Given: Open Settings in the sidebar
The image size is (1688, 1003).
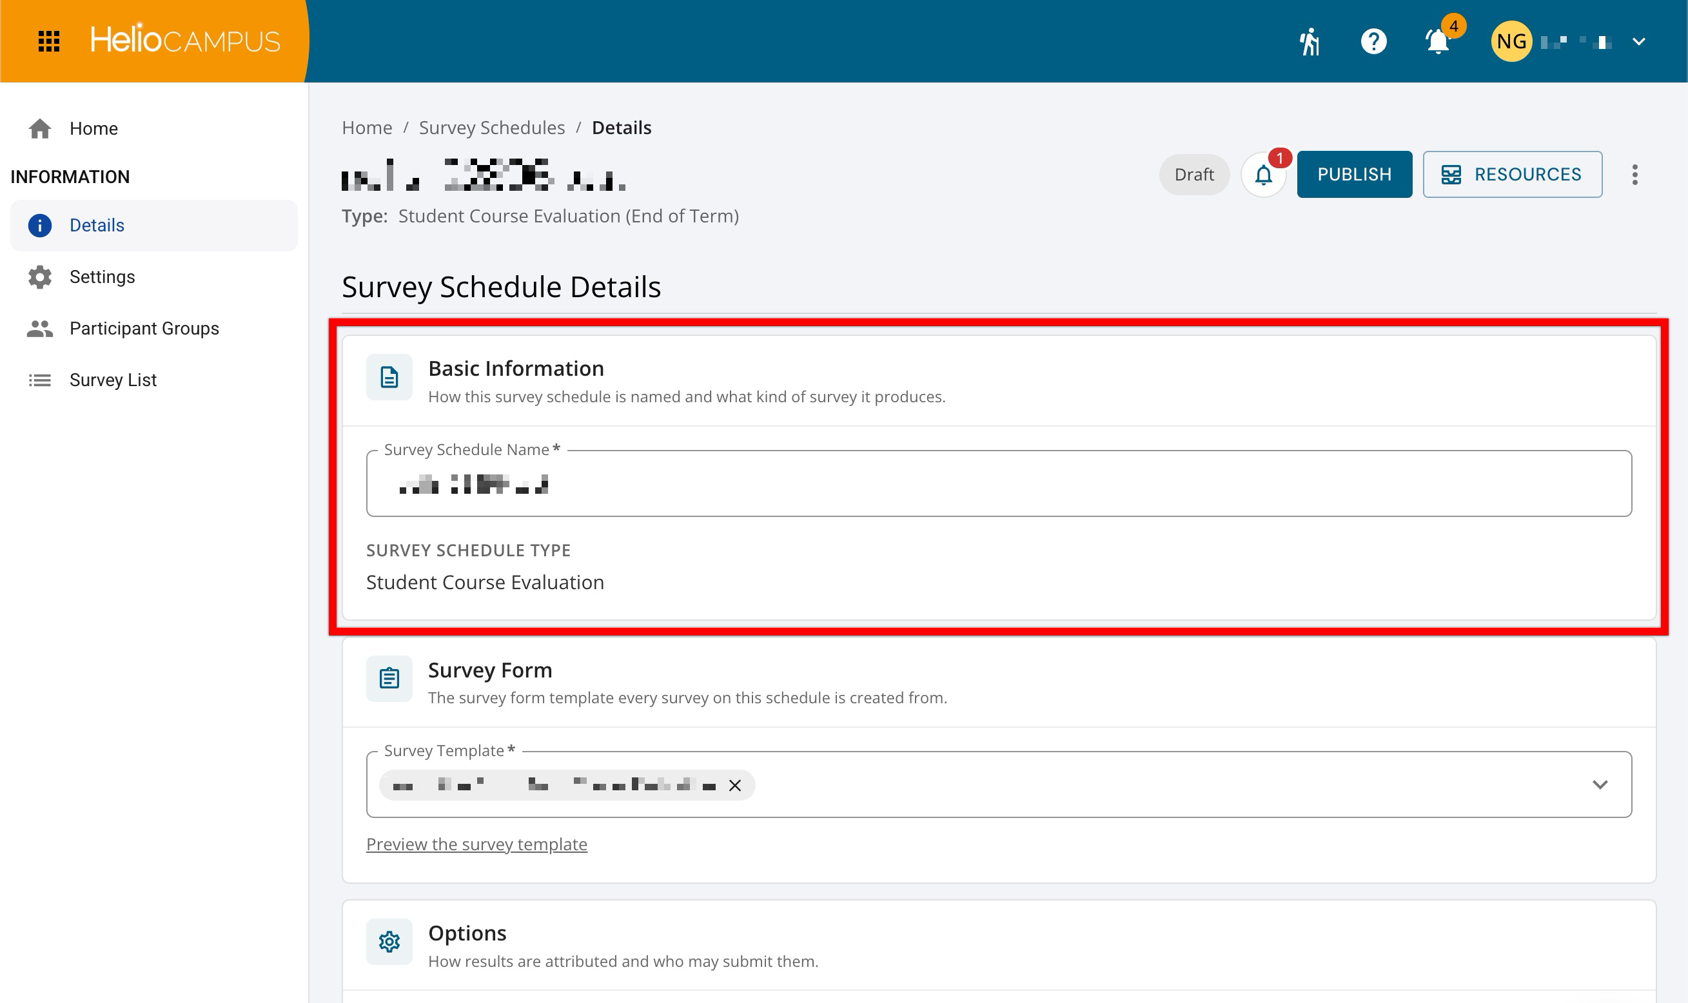Looking at the screenshot, I should (154, 277).
